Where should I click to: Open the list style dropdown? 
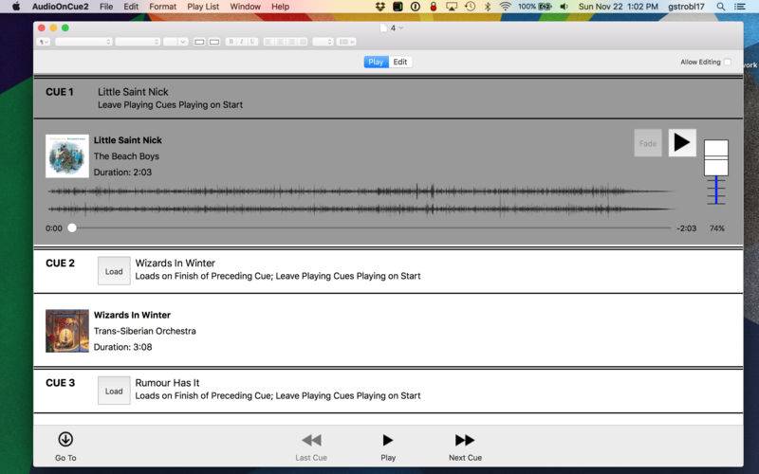tap(346, 42)
